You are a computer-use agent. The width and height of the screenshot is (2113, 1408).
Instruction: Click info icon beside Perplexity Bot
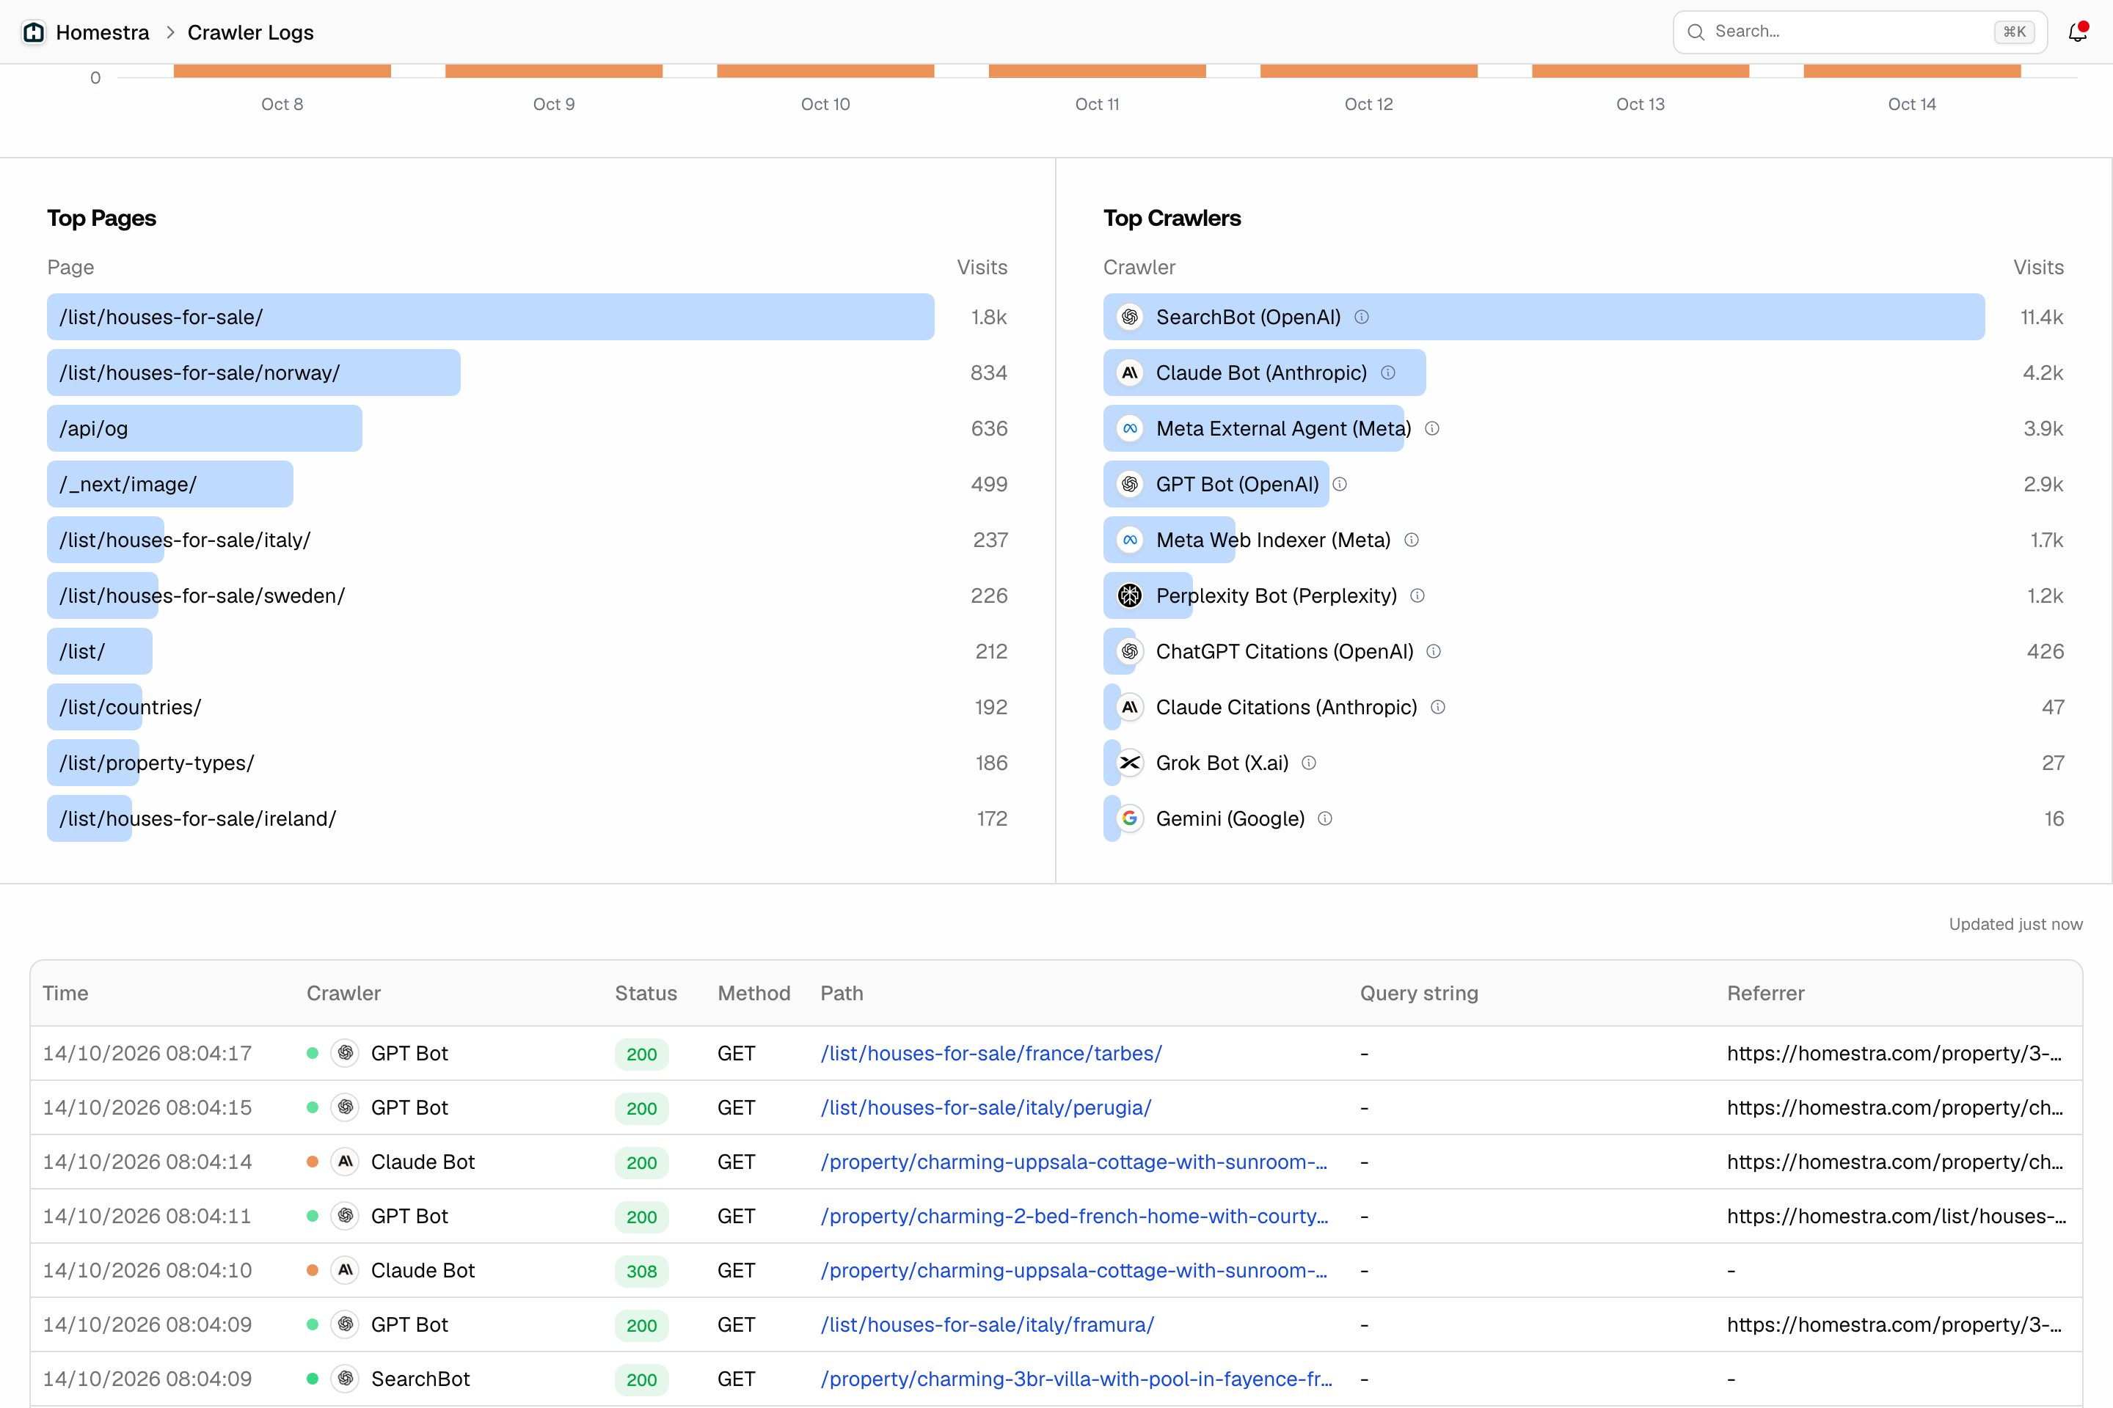(x=1417, y=595)
